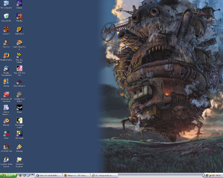This screenshot has height=178, width=223.
Task: Switch to the Inbox Thunderbird taskbar window
Action: pyautogui.click(x=48, y=175)
